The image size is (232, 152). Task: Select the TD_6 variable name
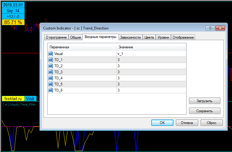point(58,90)
